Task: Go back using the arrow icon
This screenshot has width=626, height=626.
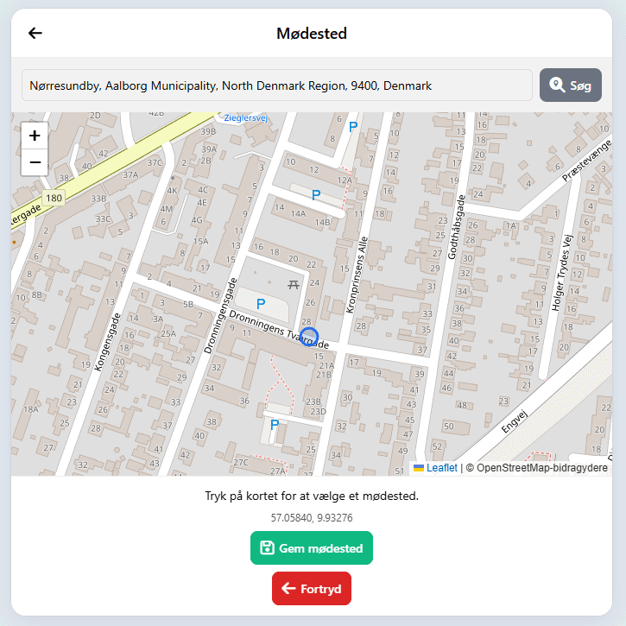Action: point(35,33)
